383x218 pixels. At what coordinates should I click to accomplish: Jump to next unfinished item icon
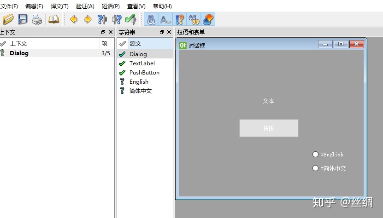117,19
